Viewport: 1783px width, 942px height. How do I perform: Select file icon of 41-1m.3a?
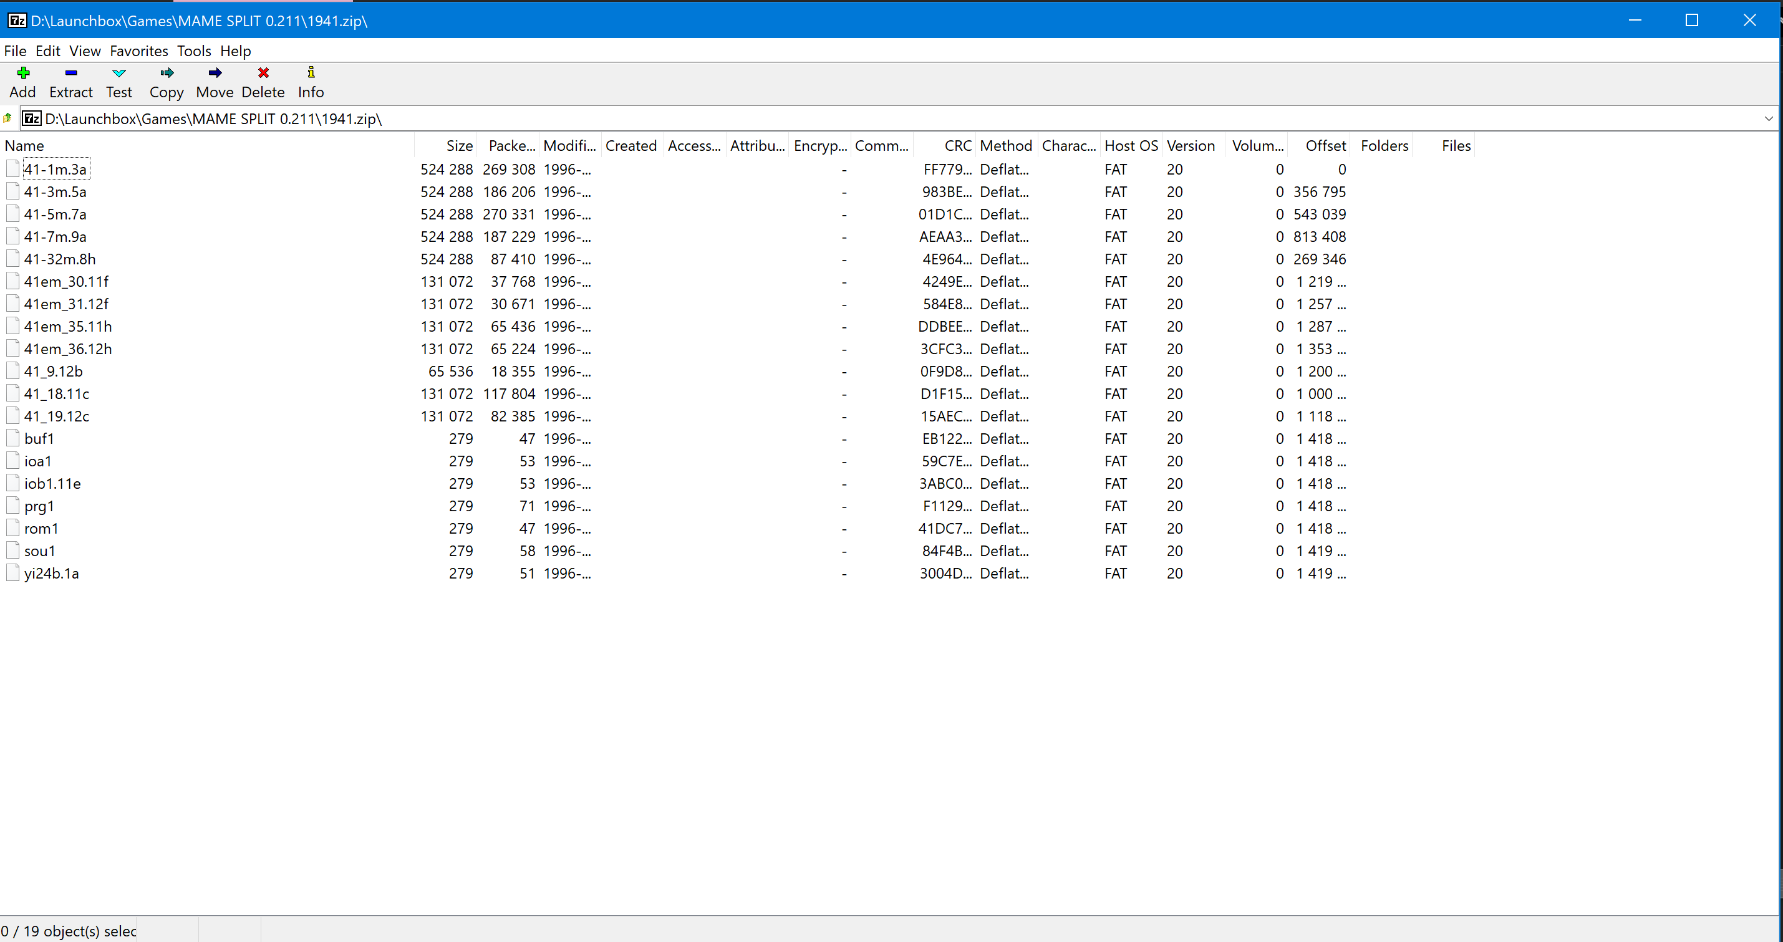(x=12, y=169)
